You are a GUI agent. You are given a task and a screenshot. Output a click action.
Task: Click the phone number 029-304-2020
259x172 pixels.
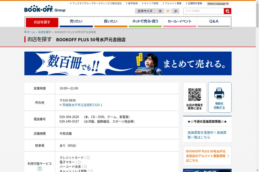69,117
